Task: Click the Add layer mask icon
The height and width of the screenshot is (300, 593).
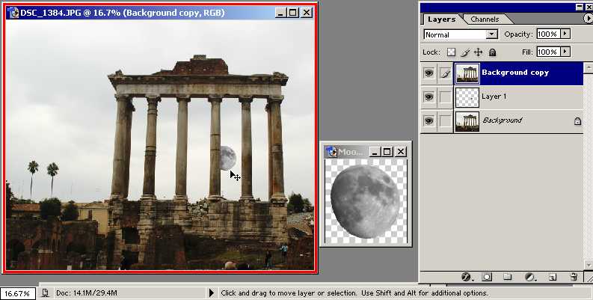Action: (x=486, y=277)
